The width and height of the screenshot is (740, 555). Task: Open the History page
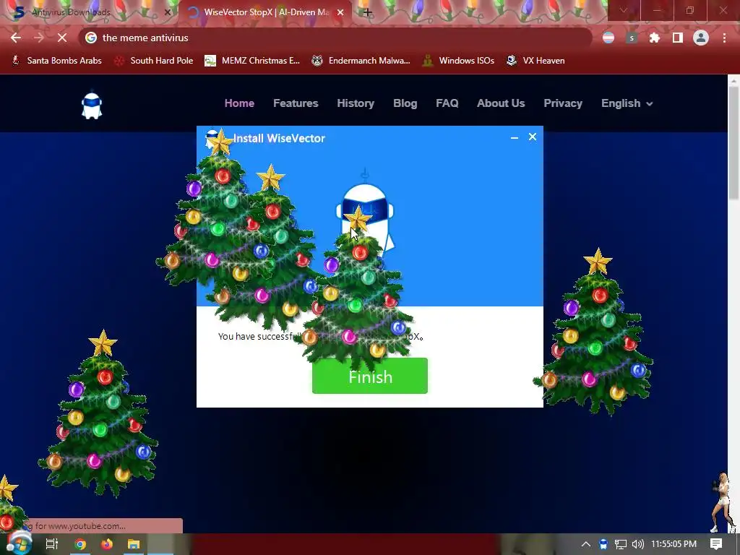coord(356,103)
